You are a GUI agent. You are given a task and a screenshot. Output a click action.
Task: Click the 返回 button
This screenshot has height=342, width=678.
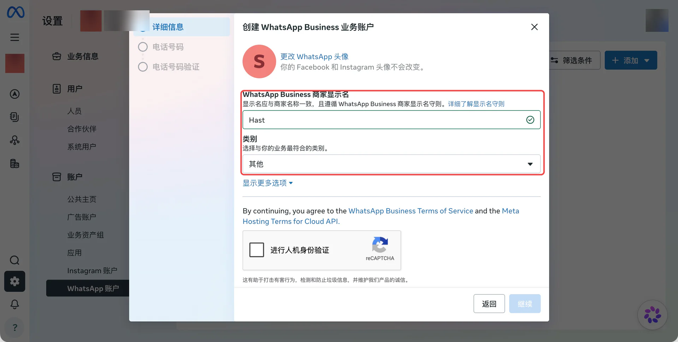pos(489,304)
